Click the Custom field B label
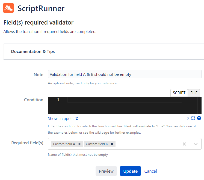 click(x=97, y=144)
